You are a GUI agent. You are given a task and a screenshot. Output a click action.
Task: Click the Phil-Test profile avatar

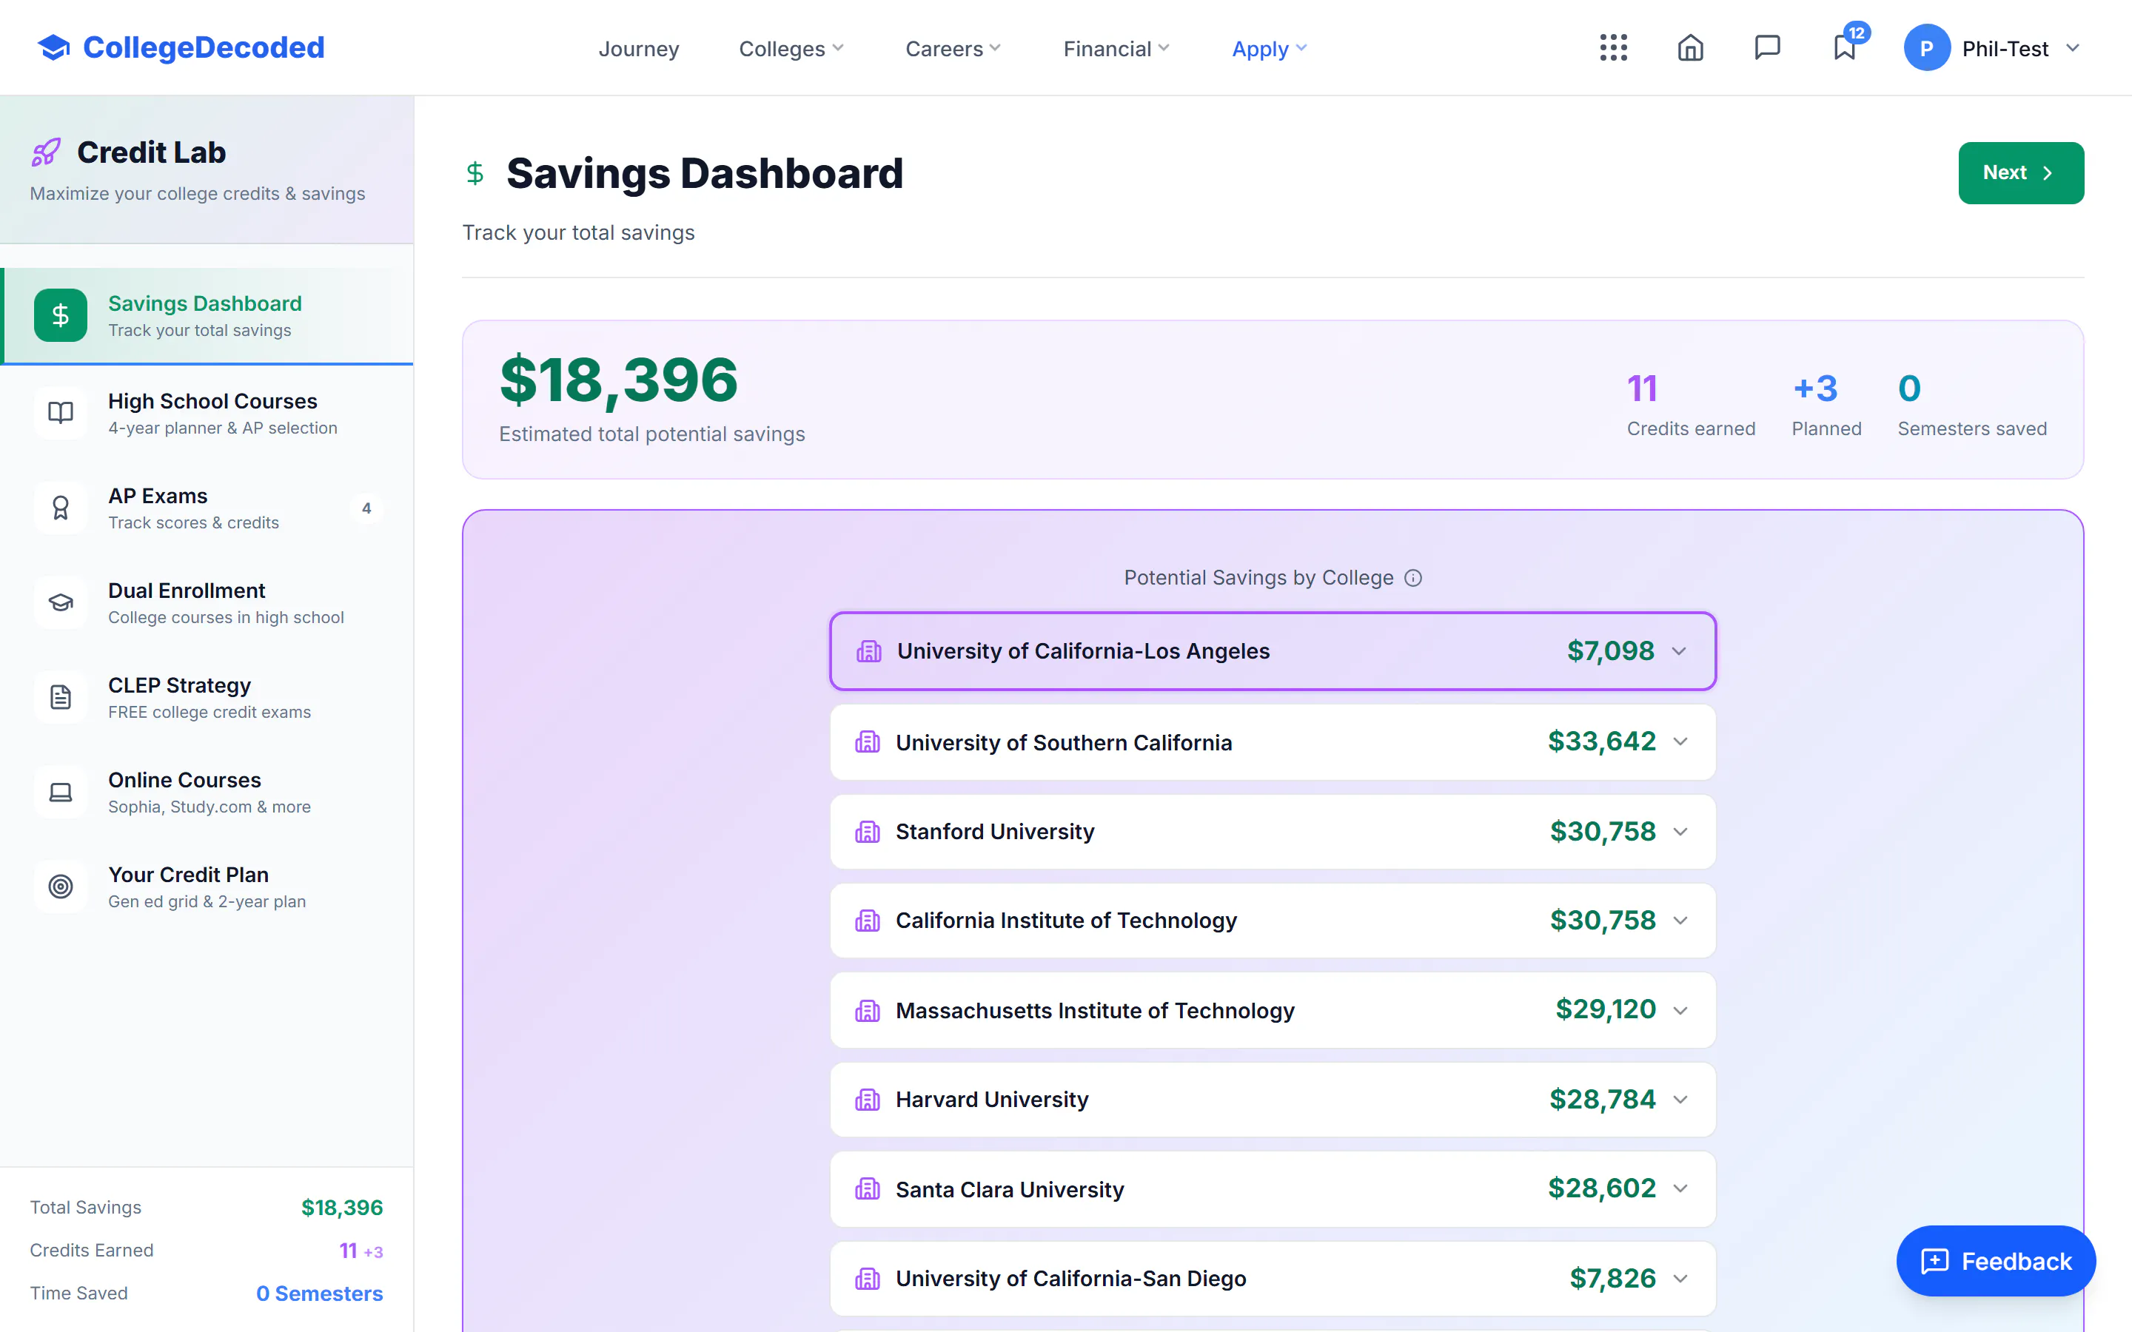pyautogui.click(x=1927, y=47)
